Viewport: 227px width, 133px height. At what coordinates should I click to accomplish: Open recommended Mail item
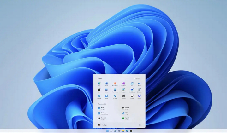[101, 108]
